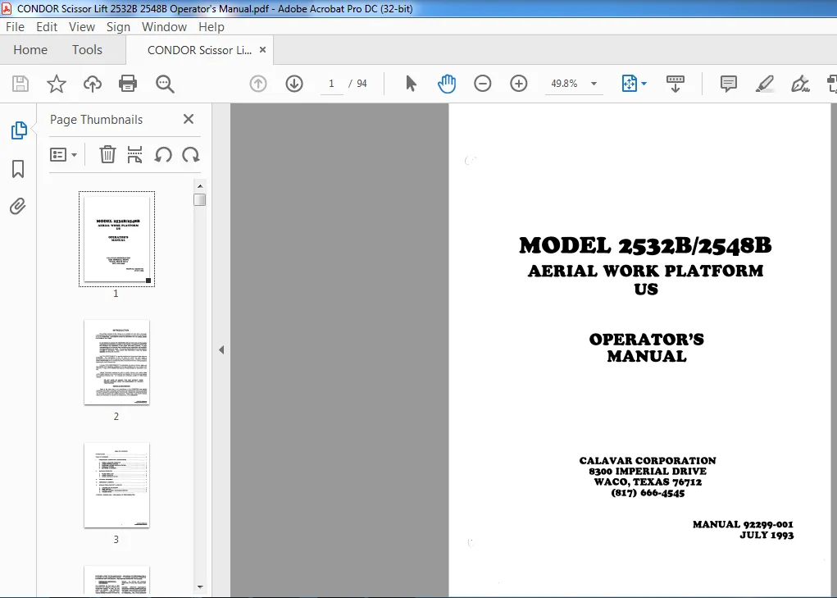Click 'MANUAL 92299-001' text
Image resolution: width=837 pixels, height=598 pixels.
[743, 524]
